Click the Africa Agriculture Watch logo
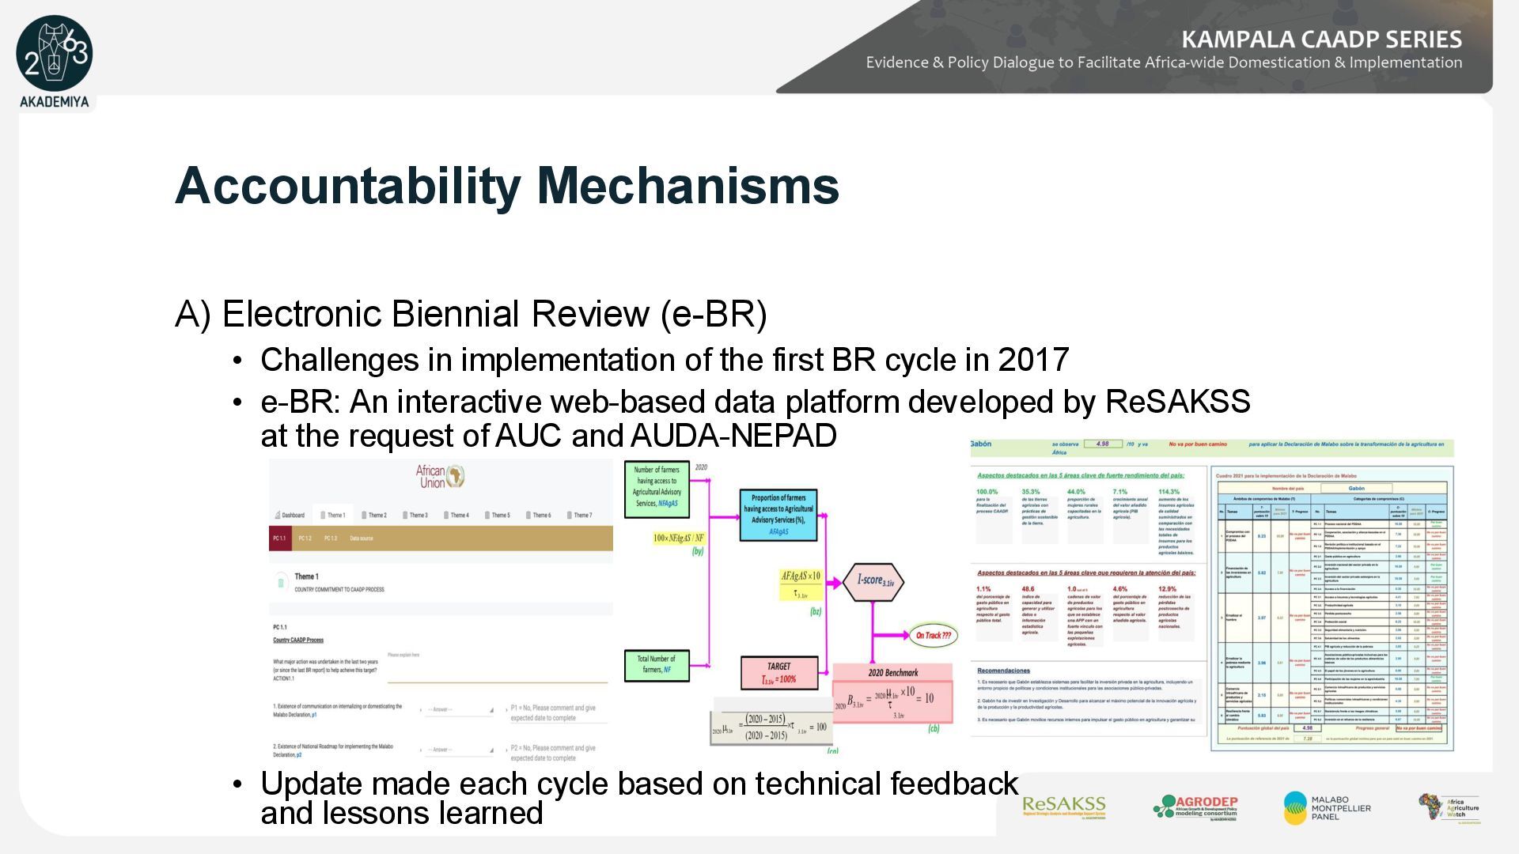 point(1449,809)
